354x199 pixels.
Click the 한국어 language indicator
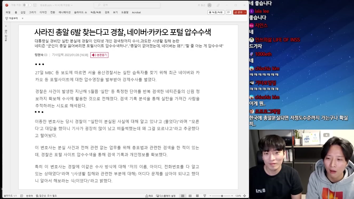point(29,196)
